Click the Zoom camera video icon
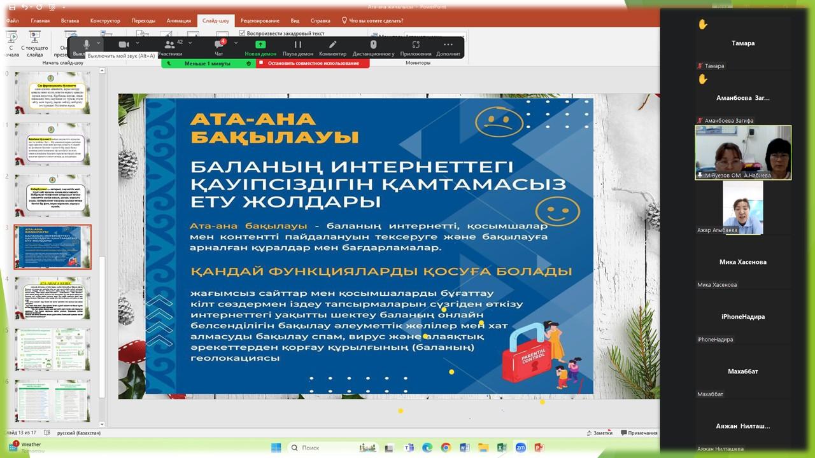The height and width of the screenshot is (458, 815). [124, 45]
